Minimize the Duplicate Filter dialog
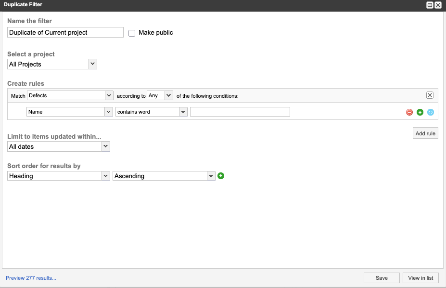The image size is (446, 288). click(430, 5)
